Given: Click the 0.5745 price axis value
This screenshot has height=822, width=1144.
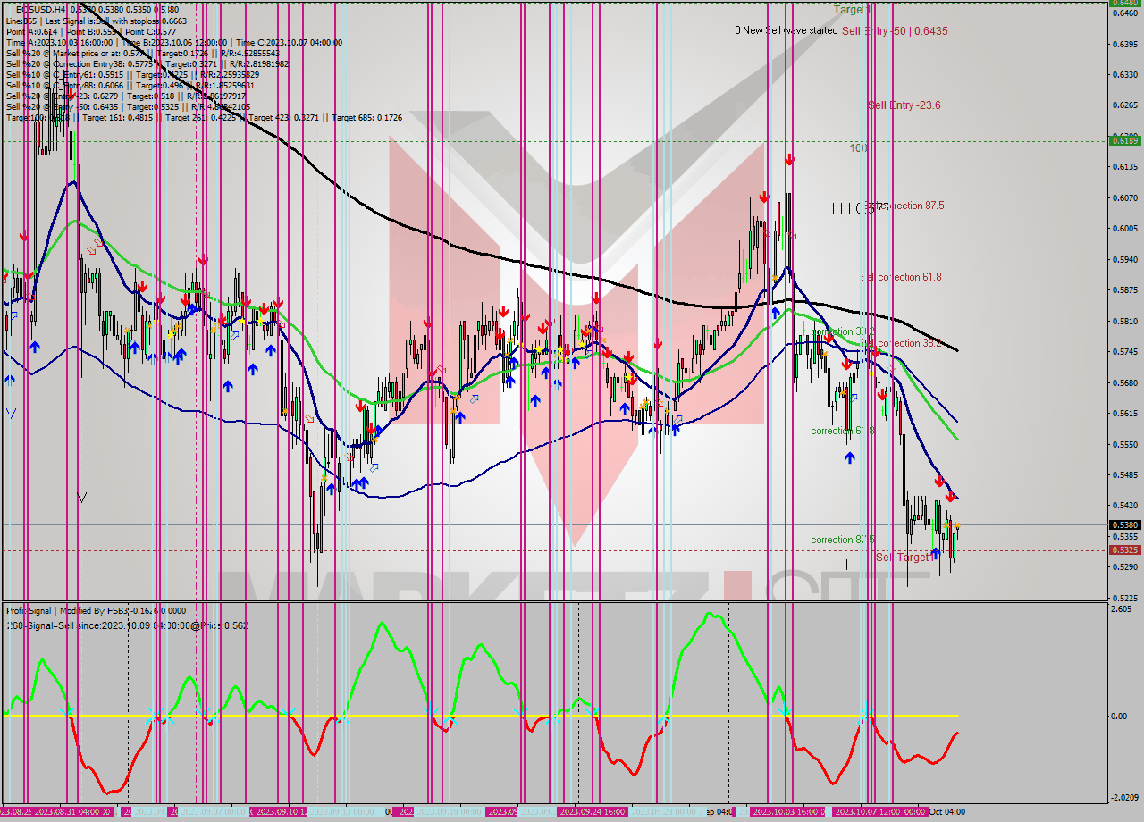Looking at the screenshot, I should pyautogui.click(x=1124, y=351).
